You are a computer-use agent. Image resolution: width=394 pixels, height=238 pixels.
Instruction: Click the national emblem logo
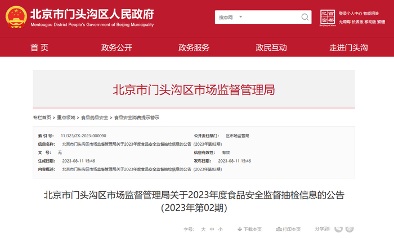click(16, 17)
